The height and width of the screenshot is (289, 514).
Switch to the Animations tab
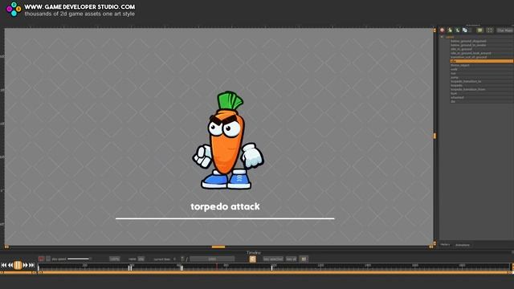[x=463, y=245]
